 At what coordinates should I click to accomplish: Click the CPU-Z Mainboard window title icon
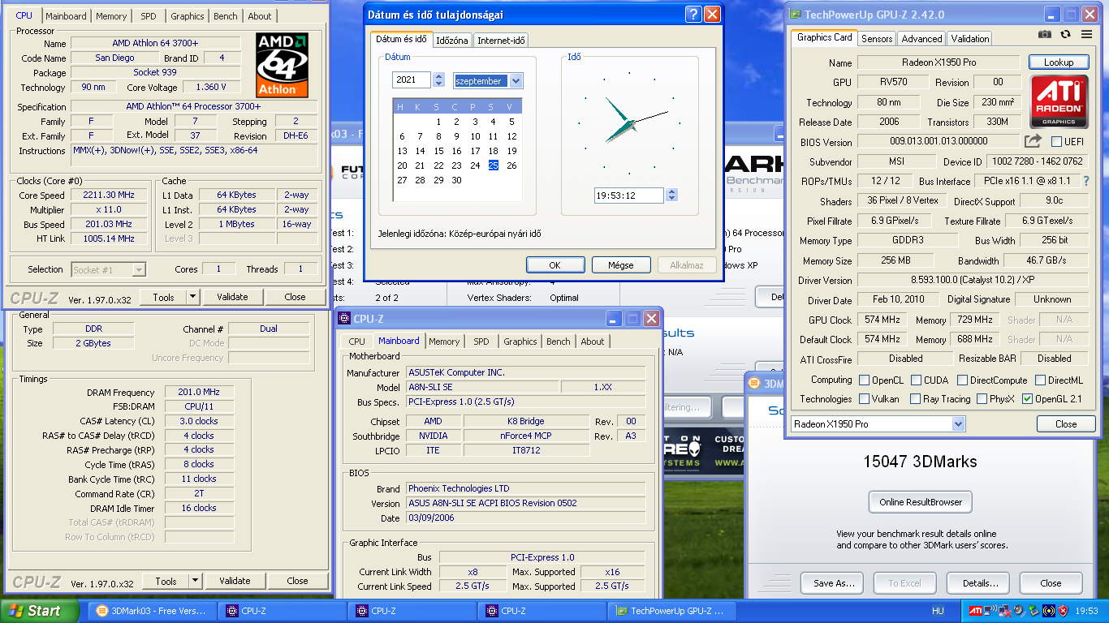click(344, 319)
